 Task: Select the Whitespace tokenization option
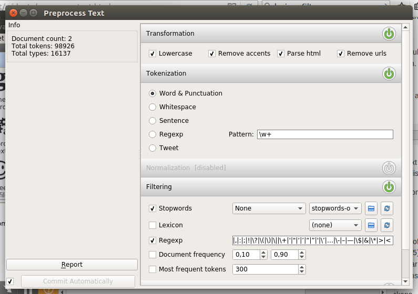pos(152,107)
